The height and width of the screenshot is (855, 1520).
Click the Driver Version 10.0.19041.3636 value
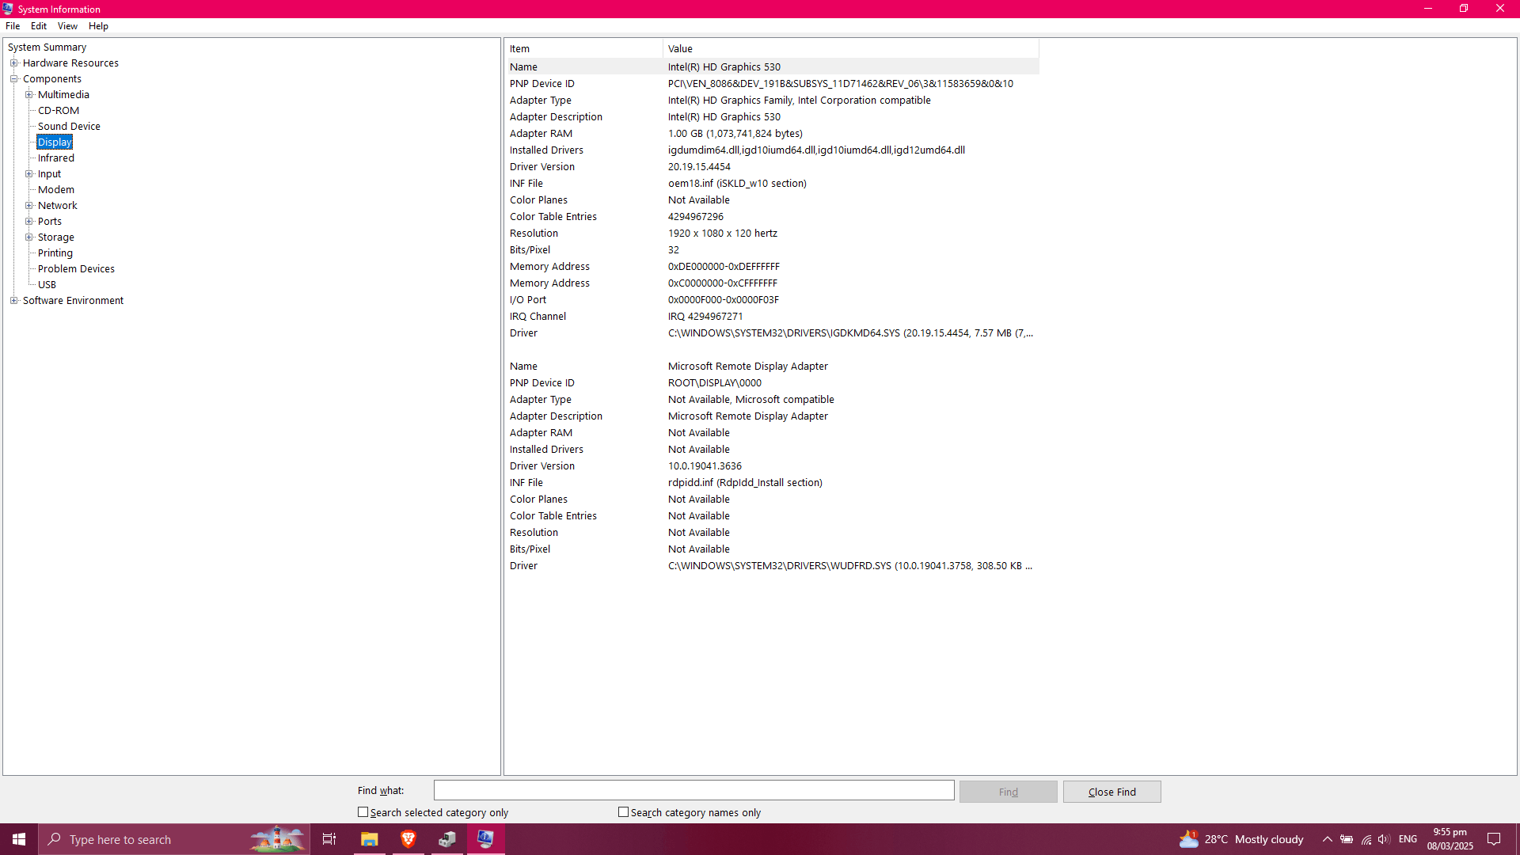pyautogui.click(x=705, y=466)
